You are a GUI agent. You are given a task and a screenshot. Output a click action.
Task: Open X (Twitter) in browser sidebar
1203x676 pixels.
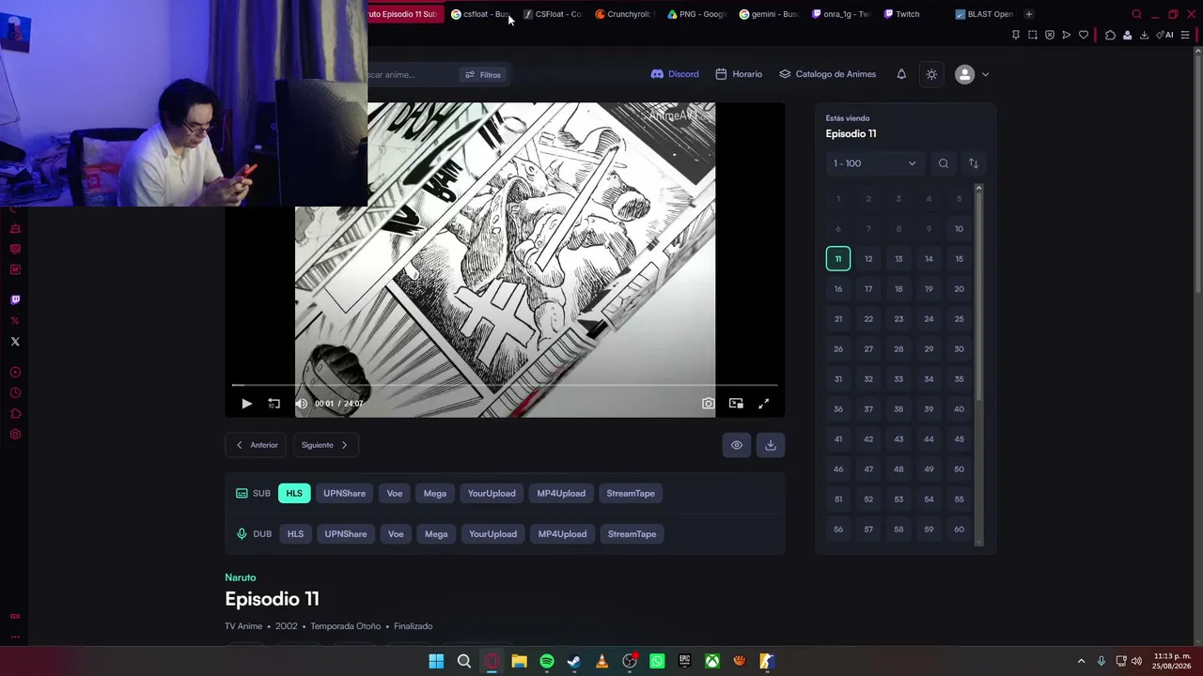[15, 342]
